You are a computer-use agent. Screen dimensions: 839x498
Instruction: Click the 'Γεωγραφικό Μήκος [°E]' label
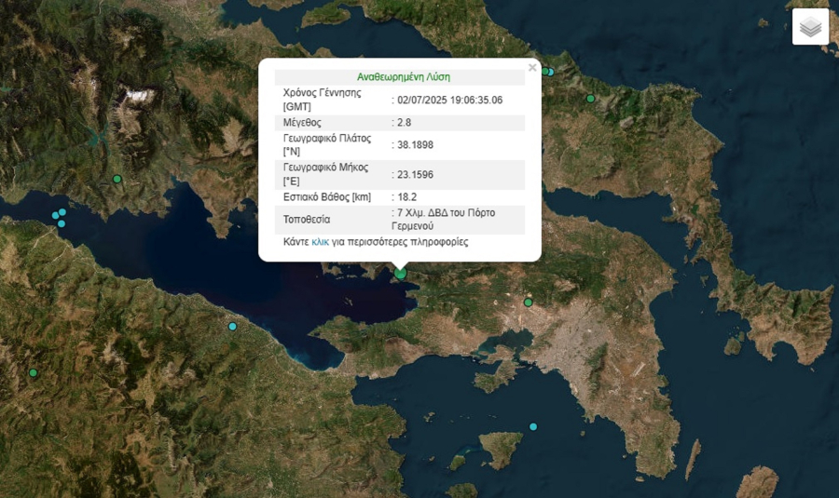pyautogui.click(x=326, y=175)
